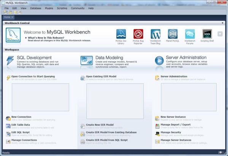
Task: Click the Manage Security link
Action: [171, 132]
